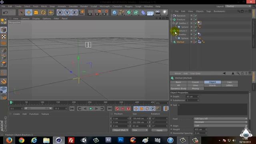Viewport: 256px width, 144px height.
Task: Toggle Z axis lock
Action: click(x=74, y=12)
